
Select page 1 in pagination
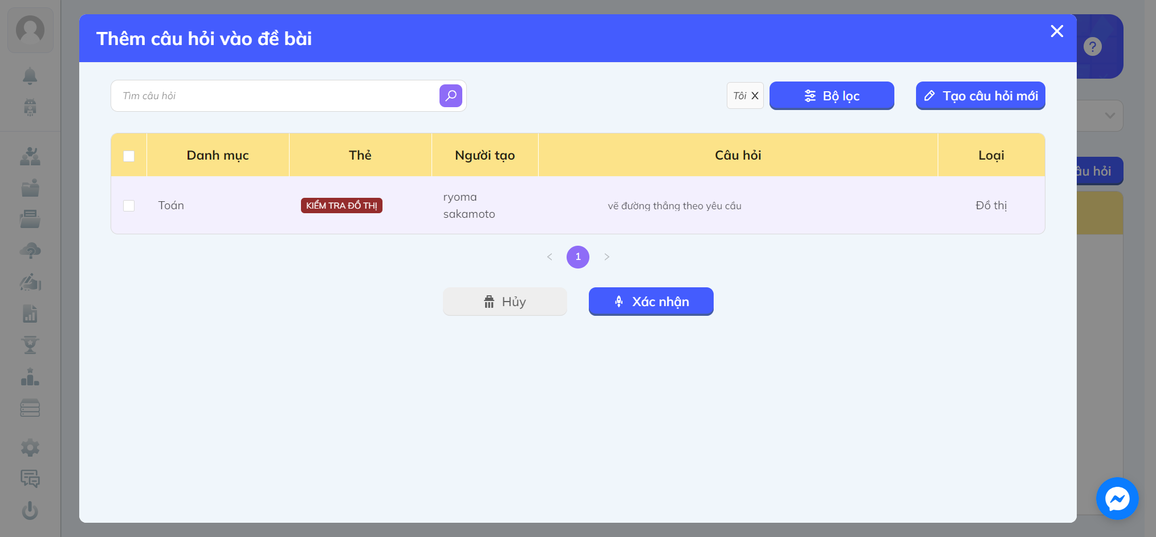[578, 257]
